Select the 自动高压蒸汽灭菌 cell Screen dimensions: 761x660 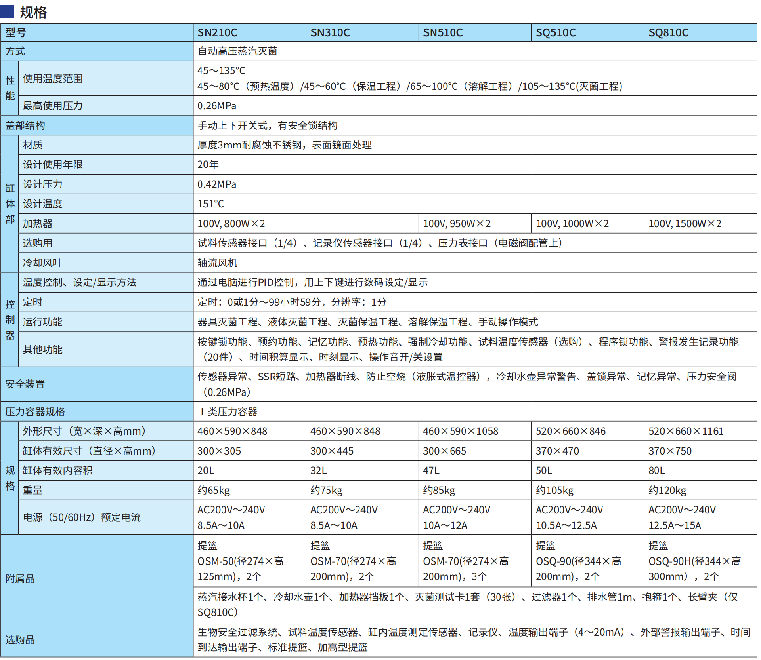[x=475, y=51]
